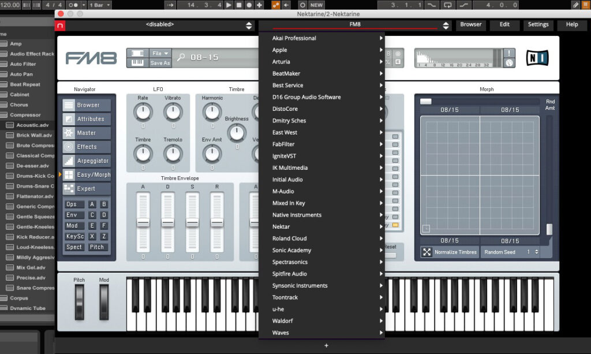
Task: Open the Master page in Navigator
Action: pyautogui.click(x=87, y=133)
